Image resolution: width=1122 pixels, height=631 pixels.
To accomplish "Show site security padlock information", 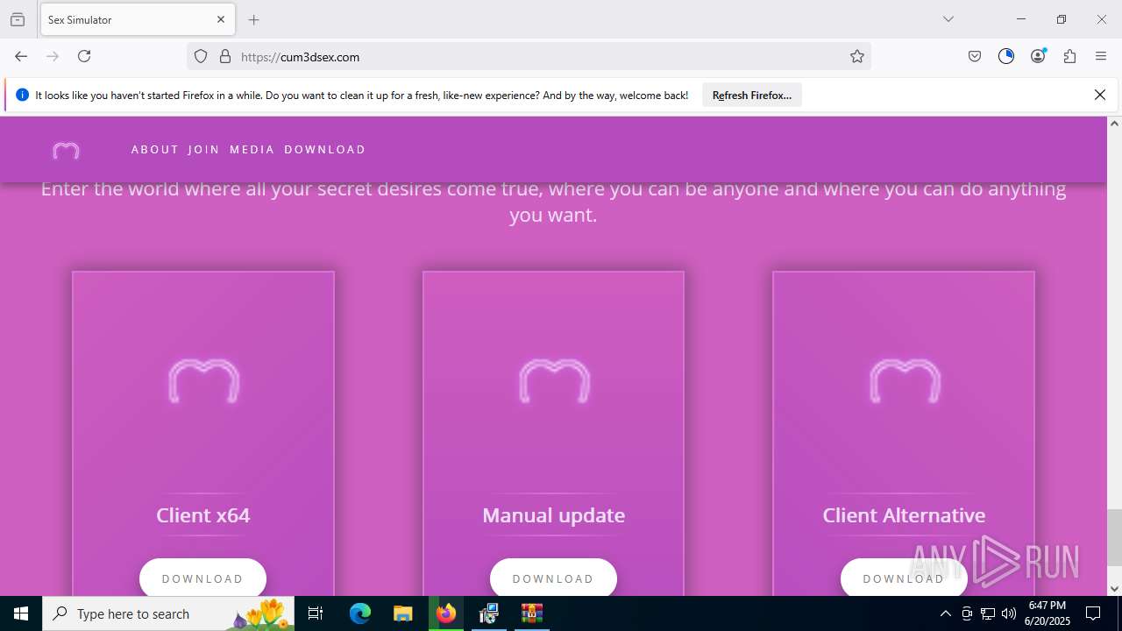I will [225, 57].
